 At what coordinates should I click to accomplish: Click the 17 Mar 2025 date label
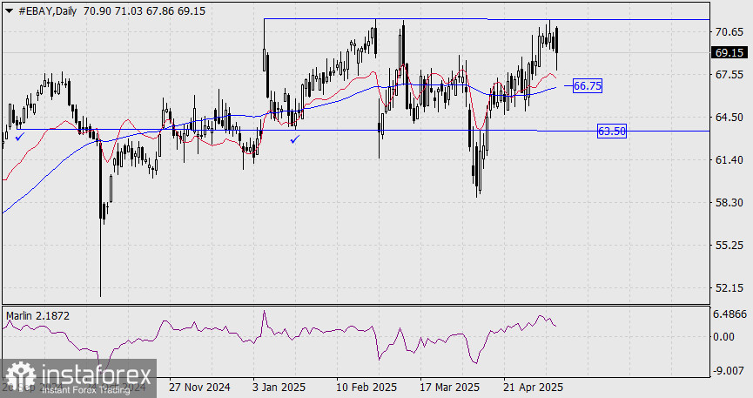(x=449, y=387)
